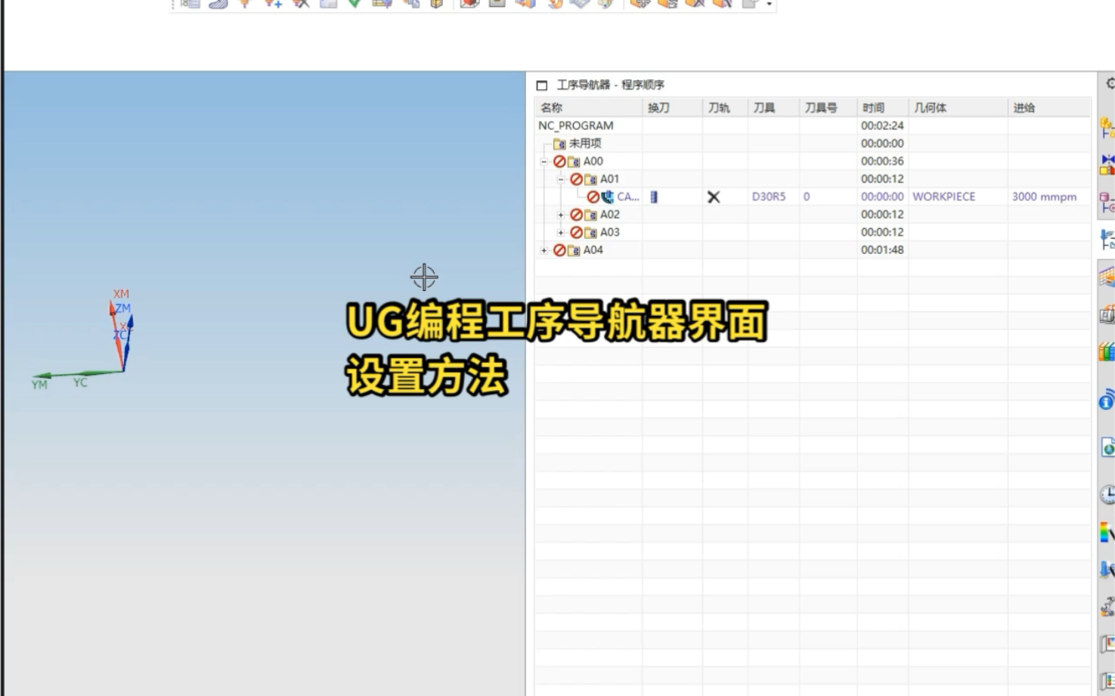Click the 工序导航器 - 程序顺序 panel title
Image resolution: width=1115 pixels, height=696 pixels.
pos(611,85)
